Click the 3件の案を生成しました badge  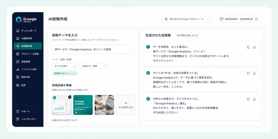[187, 35]
